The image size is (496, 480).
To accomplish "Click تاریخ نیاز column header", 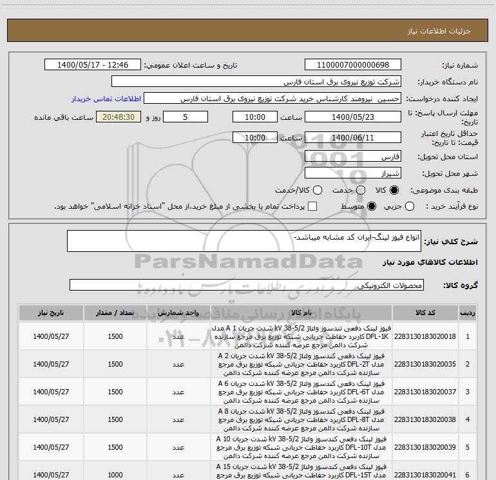I will [51, 313].
